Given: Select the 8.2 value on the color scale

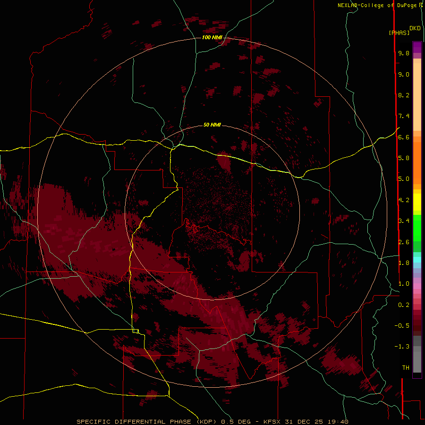Looking at the screenshot, I should tap(404, 95).
